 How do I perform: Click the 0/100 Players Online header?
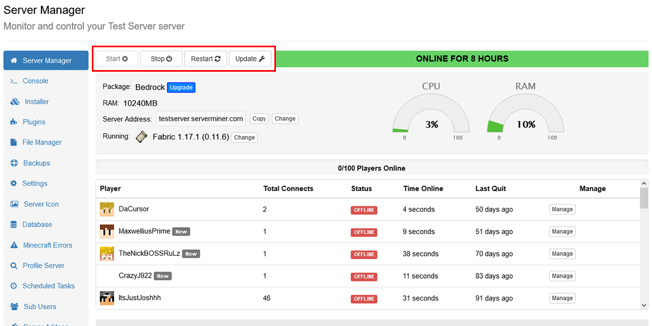(x=372, y=168)
